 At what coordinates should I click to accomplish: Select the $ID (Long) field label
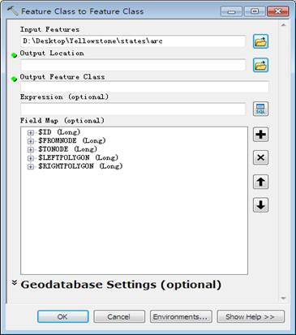(59, 132)
